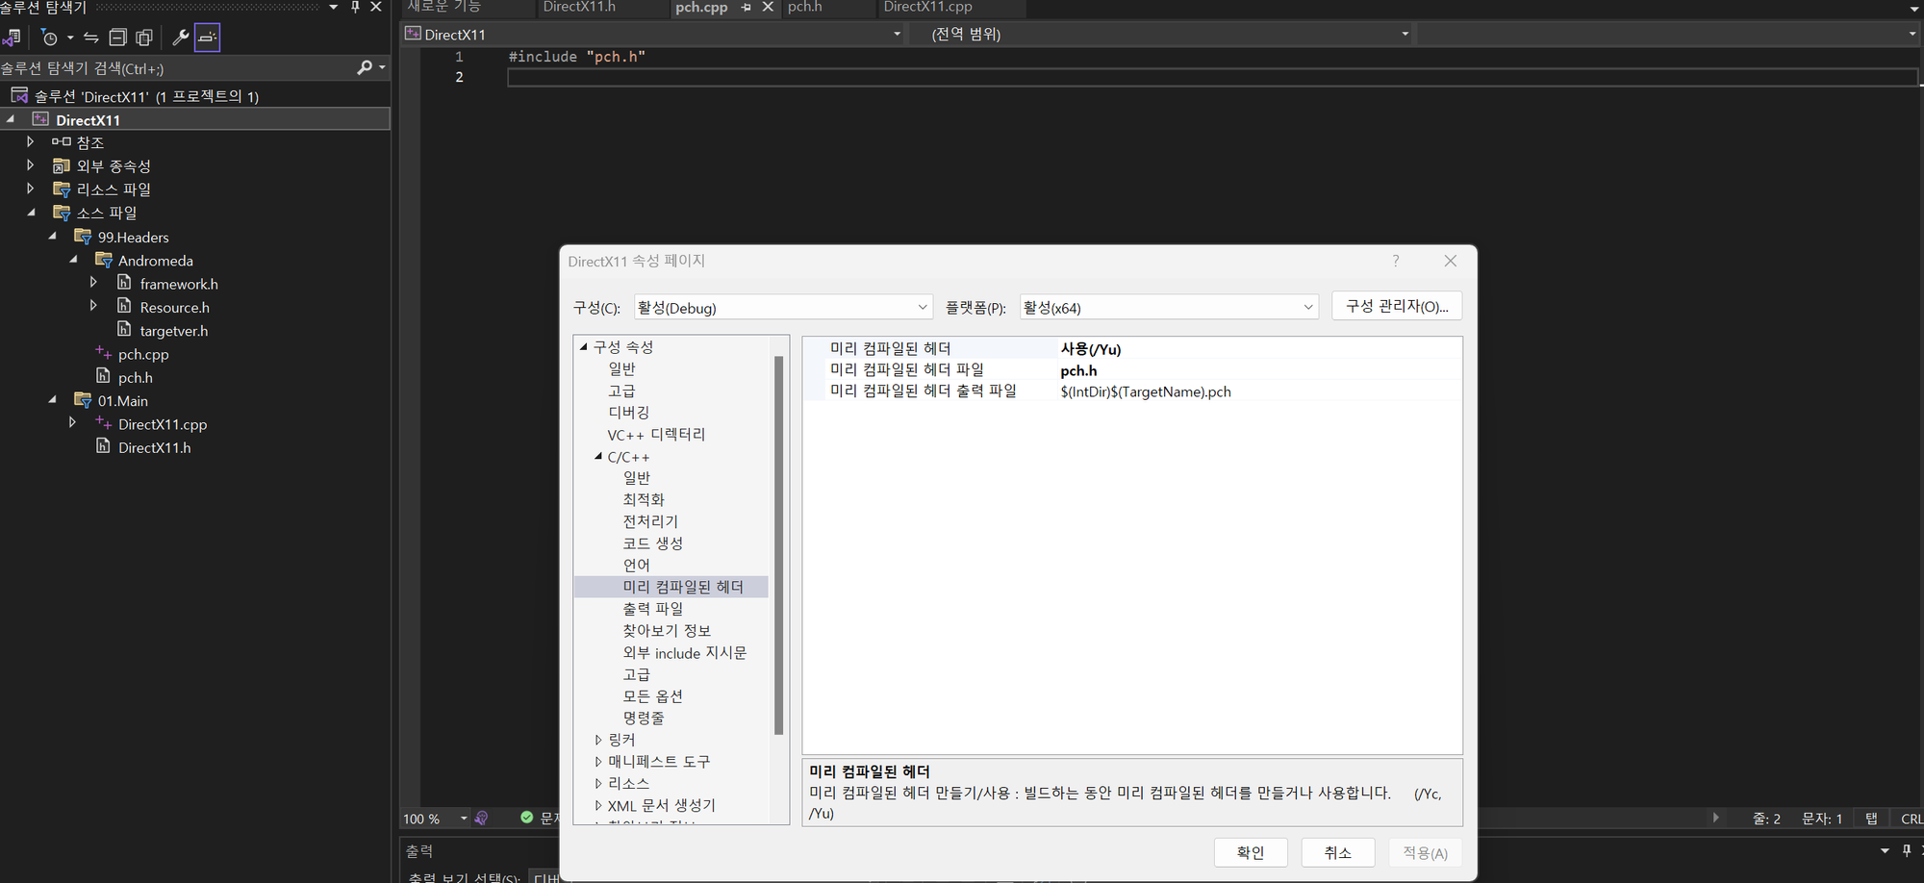
Task: Click the Collapse All icon in Solution Explorer
Action: coord(118,38)
